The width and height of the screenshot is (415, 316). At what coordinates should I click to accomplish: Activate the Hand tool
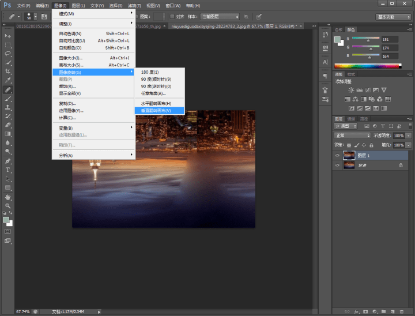point(8,197)
